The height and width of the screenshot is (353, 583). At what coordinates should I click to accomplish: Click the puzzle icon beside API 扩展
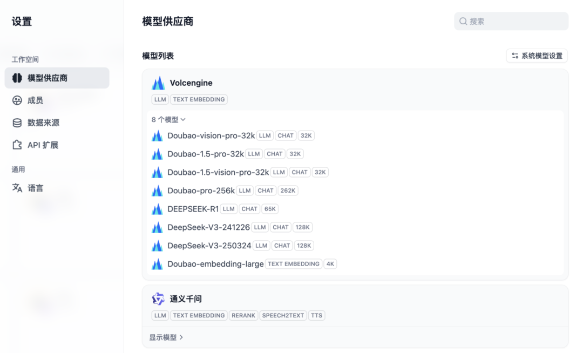pyautogui.click(x=17, y=145)
